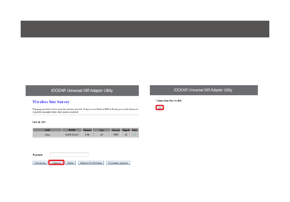Focus the Password input field
This screenshot has height=202, width=290.
[x=69, y=155]
